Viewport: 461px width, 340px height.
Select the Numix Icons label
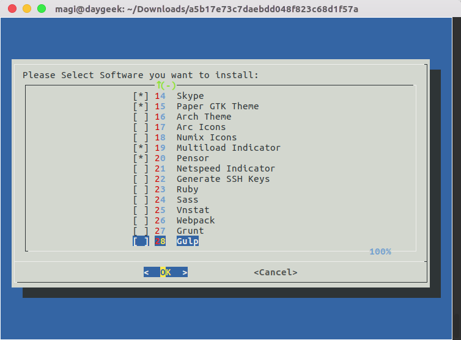[207, 137]
